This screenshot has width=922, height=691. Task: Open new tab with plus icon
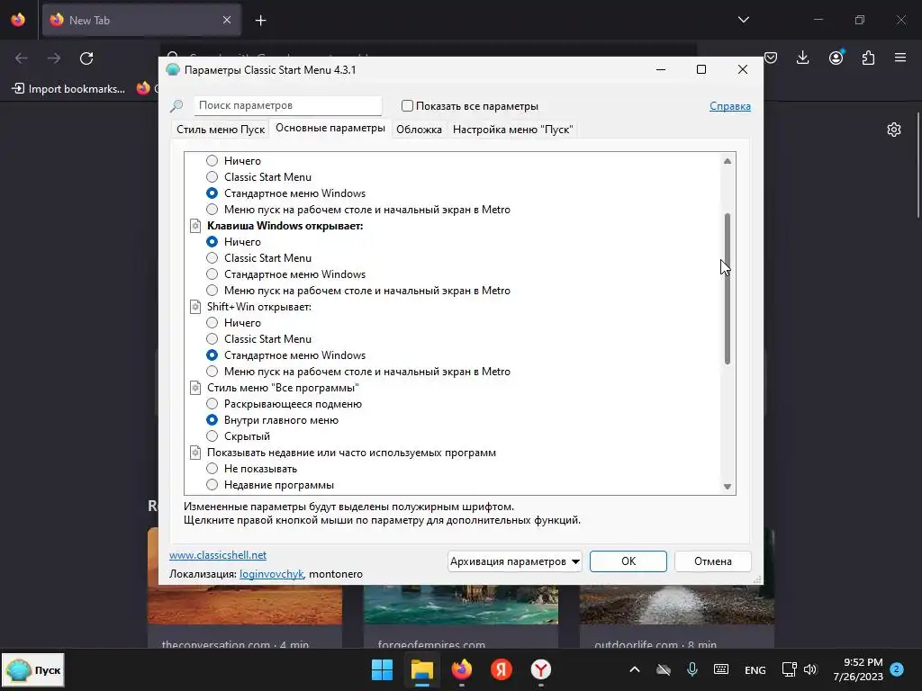click(x=260, y=21)
